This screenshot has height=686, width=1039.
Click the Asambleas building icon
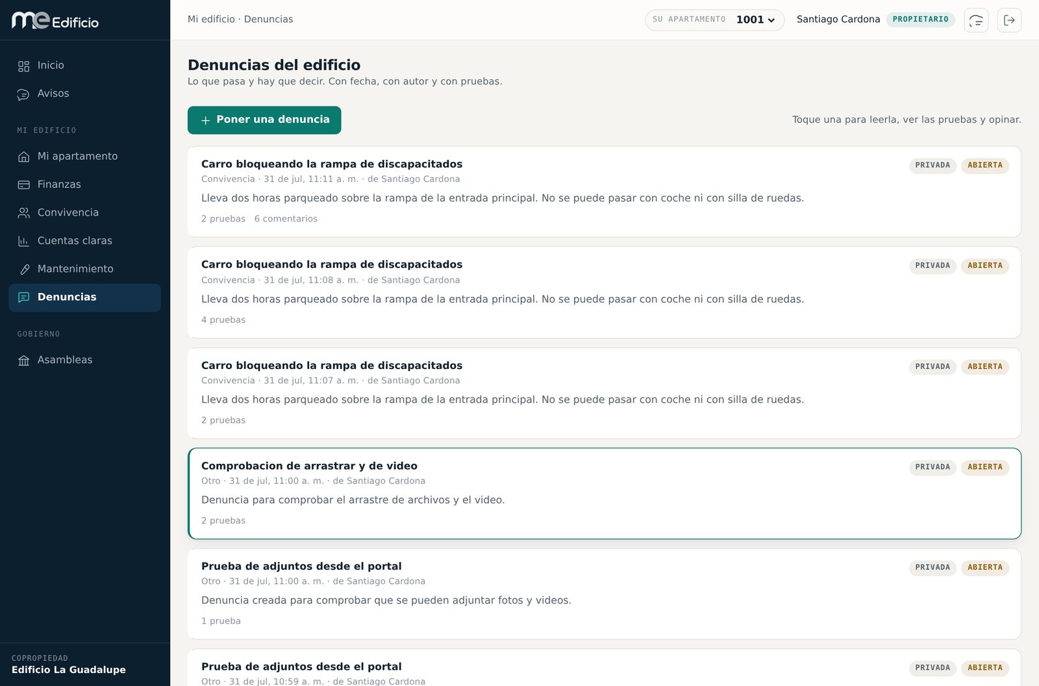click(24, 361)
